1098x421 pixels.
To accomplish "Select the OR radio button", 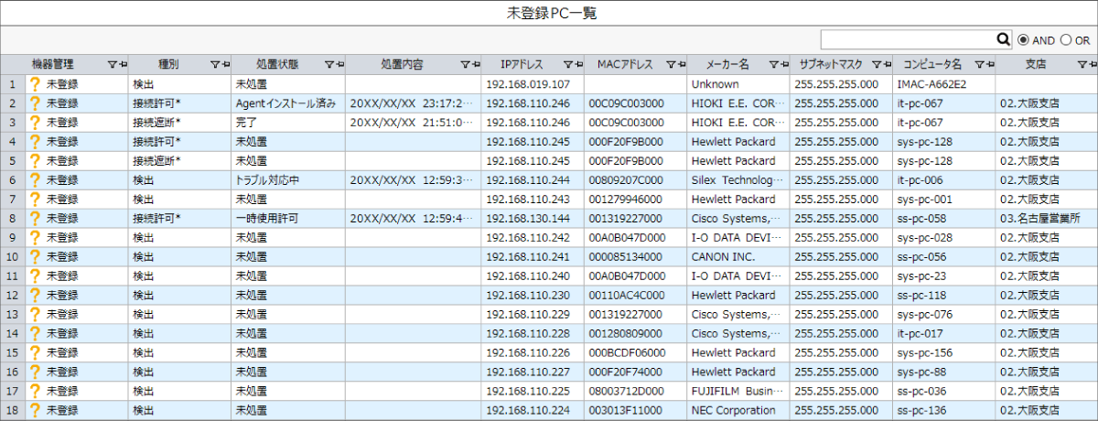I will coord(1066,40).
